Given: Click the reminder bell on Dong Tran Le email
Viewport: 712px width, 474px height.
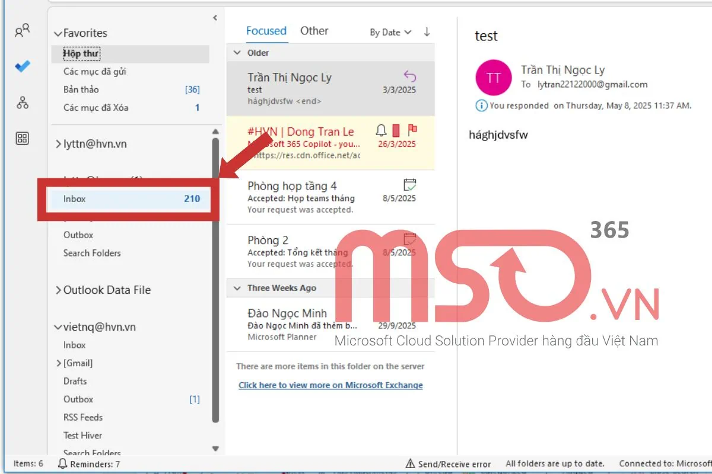Looking at the screenshot, I should pyautogui.click(x=382, y=130).
